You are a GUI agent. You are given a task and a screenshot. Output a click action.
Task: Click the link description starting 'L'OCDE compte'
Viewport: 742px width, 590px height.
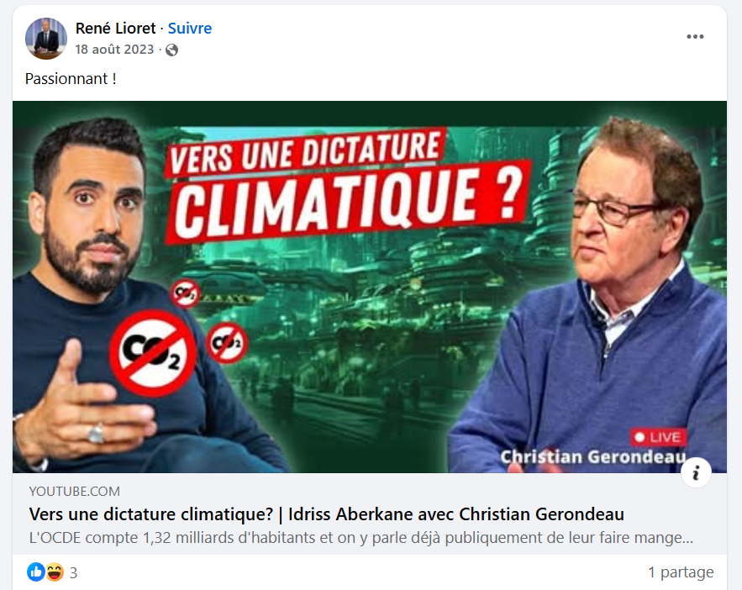[x=361, y=538]
